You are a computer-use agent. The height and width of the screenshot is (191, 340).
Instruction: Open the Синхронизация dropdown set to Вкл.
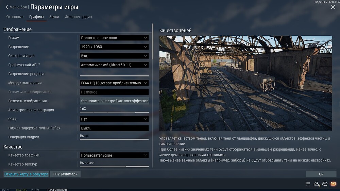114,56
